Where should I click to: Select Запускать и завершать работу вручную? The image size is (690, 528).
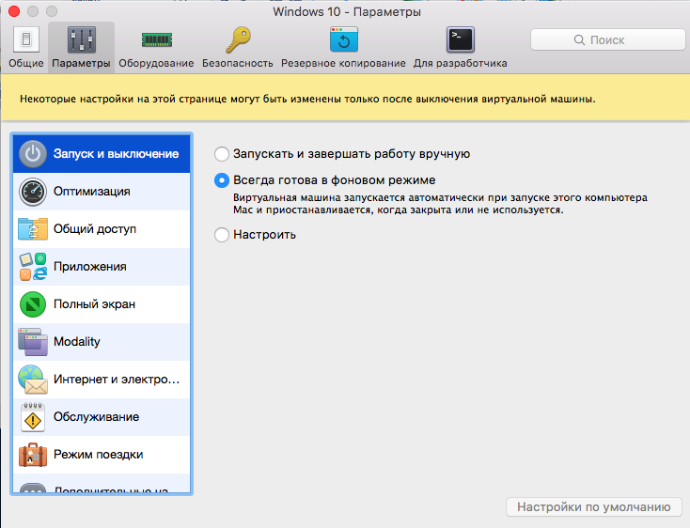[x=221, y=154]
